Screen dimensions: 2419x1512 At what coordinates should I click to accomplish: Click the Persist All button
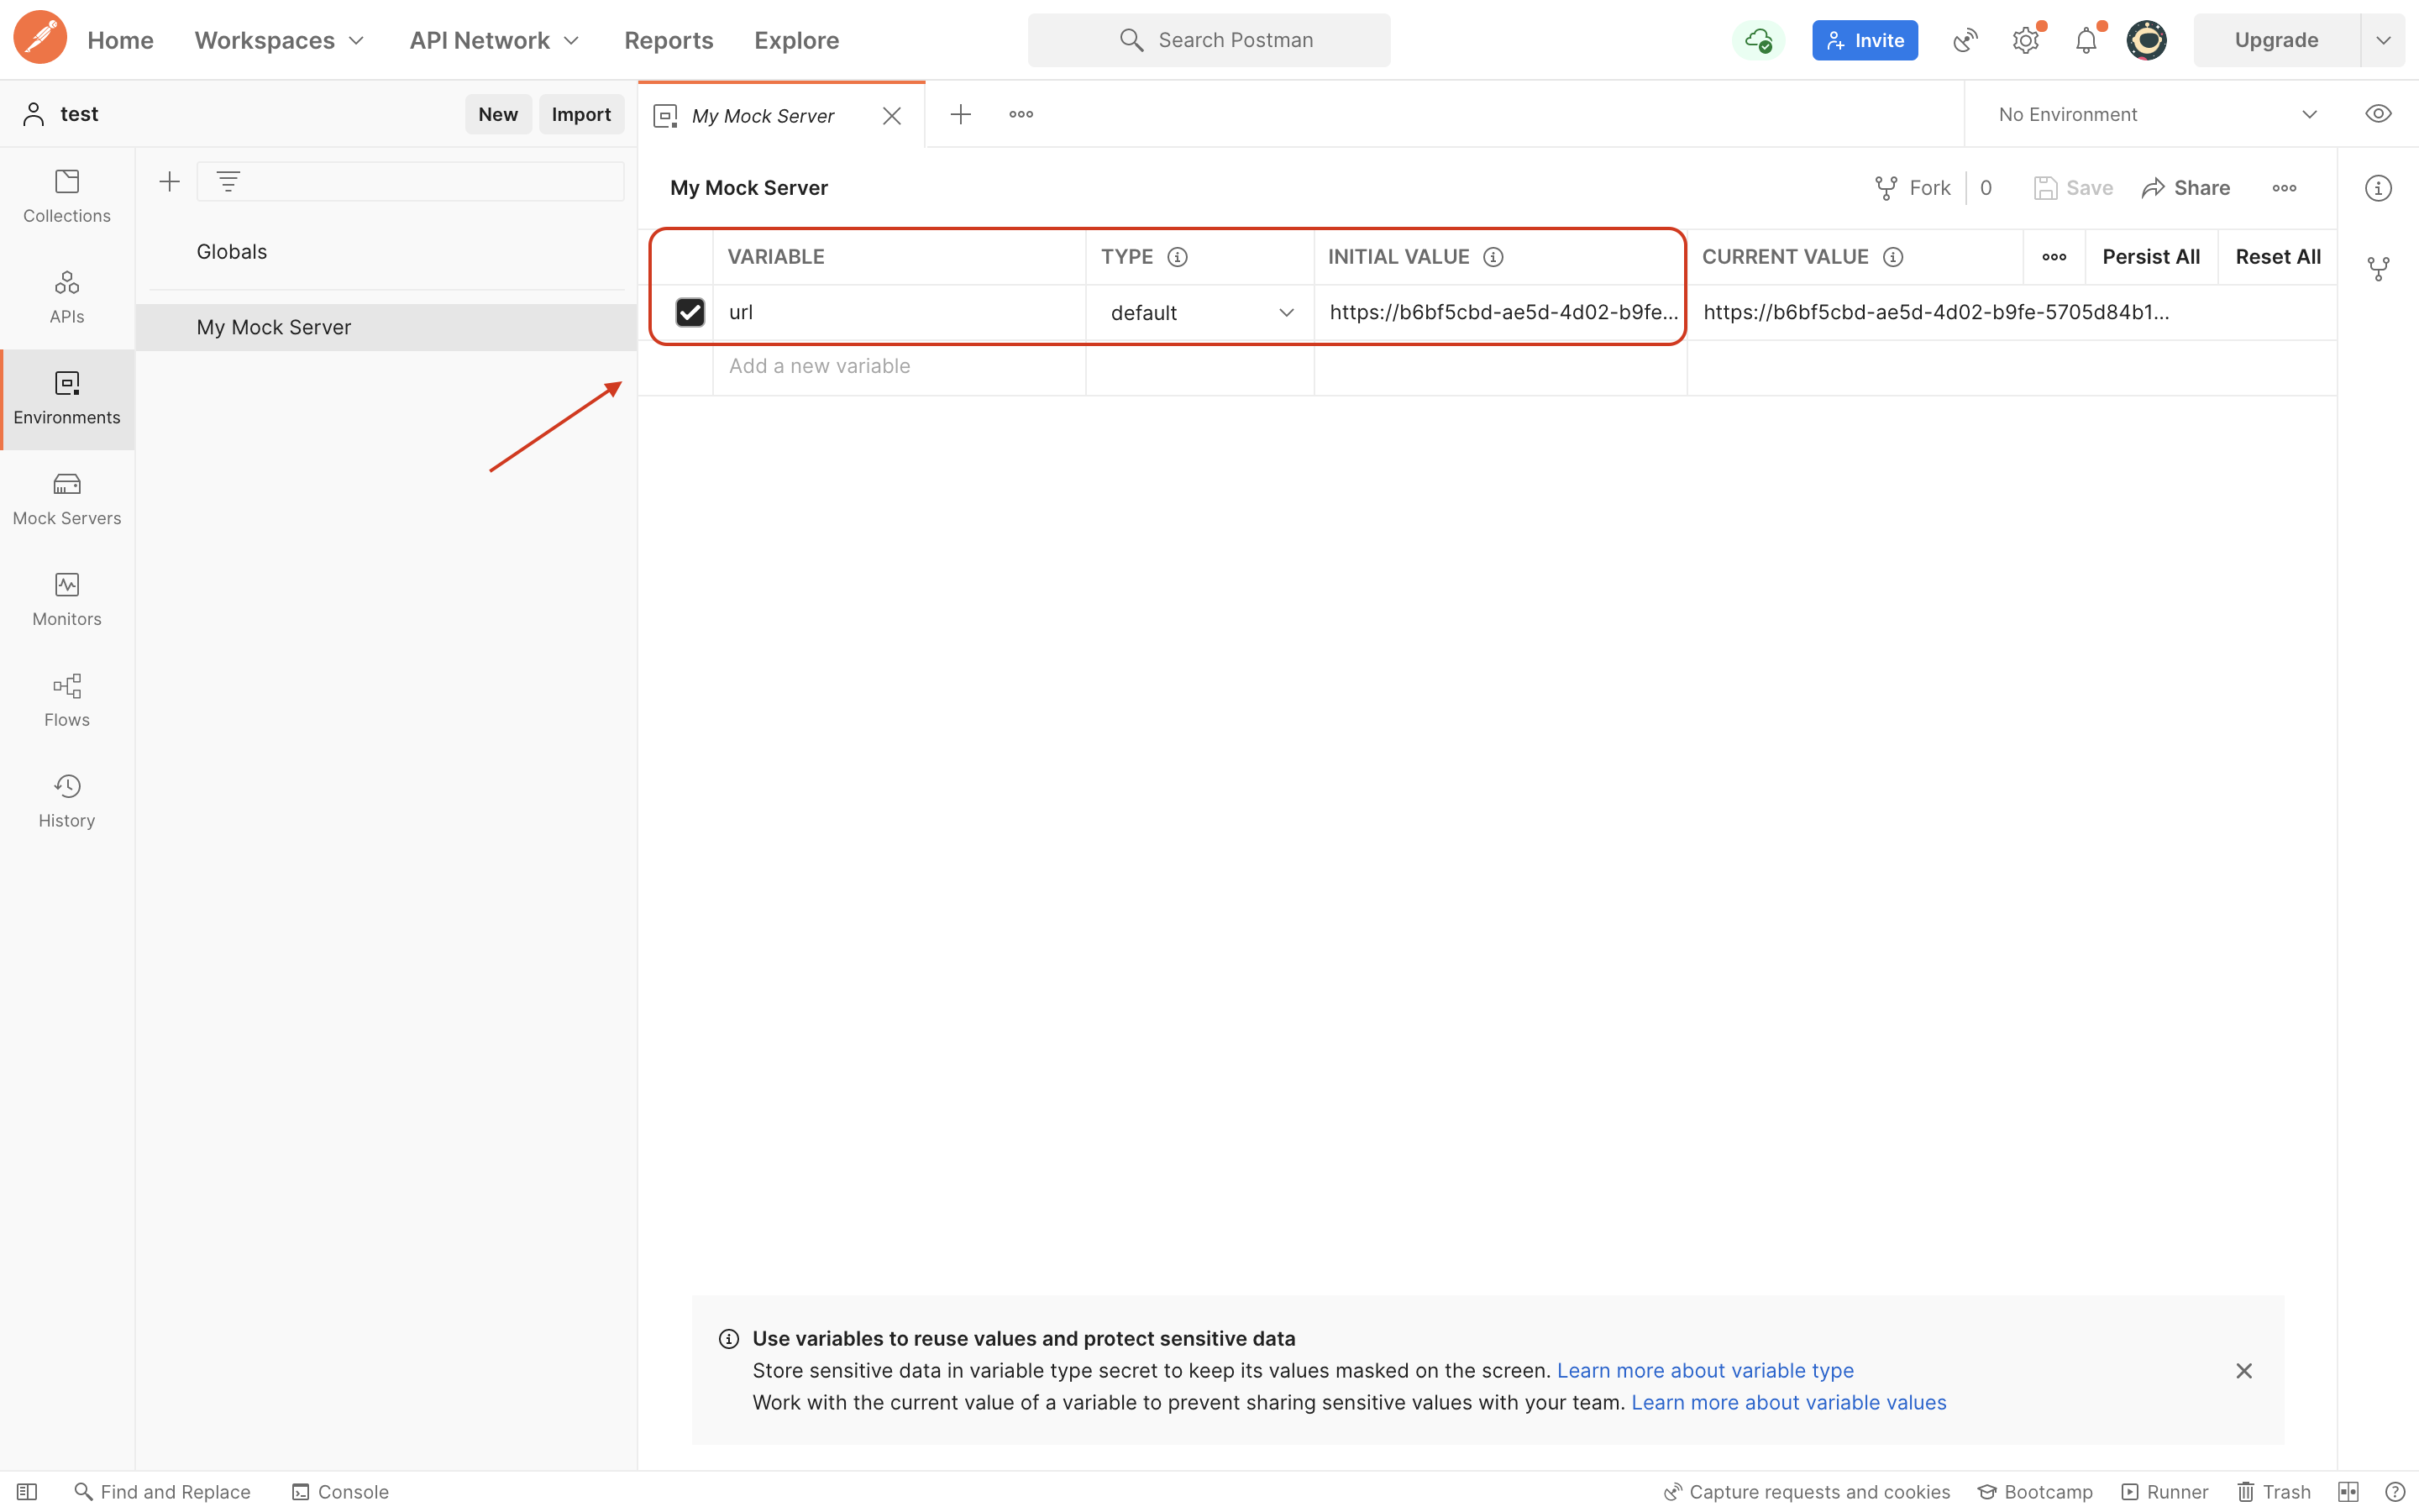[2150, 257]
